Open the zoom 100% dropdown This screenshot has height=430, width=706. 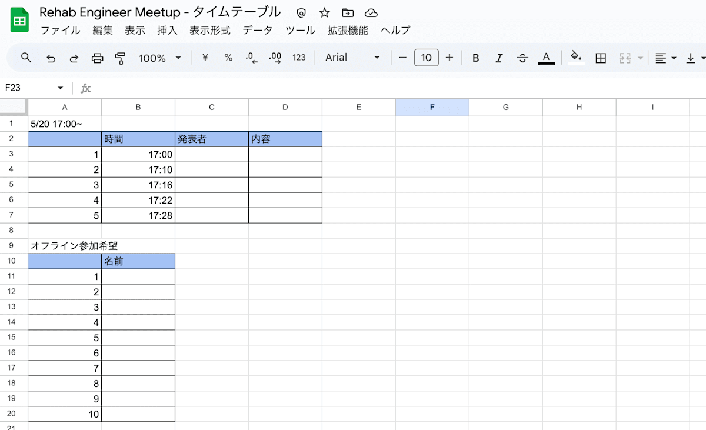click(x=160, y=58)
